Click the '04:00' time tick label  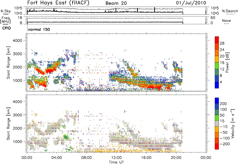click(x=57, y=158)
